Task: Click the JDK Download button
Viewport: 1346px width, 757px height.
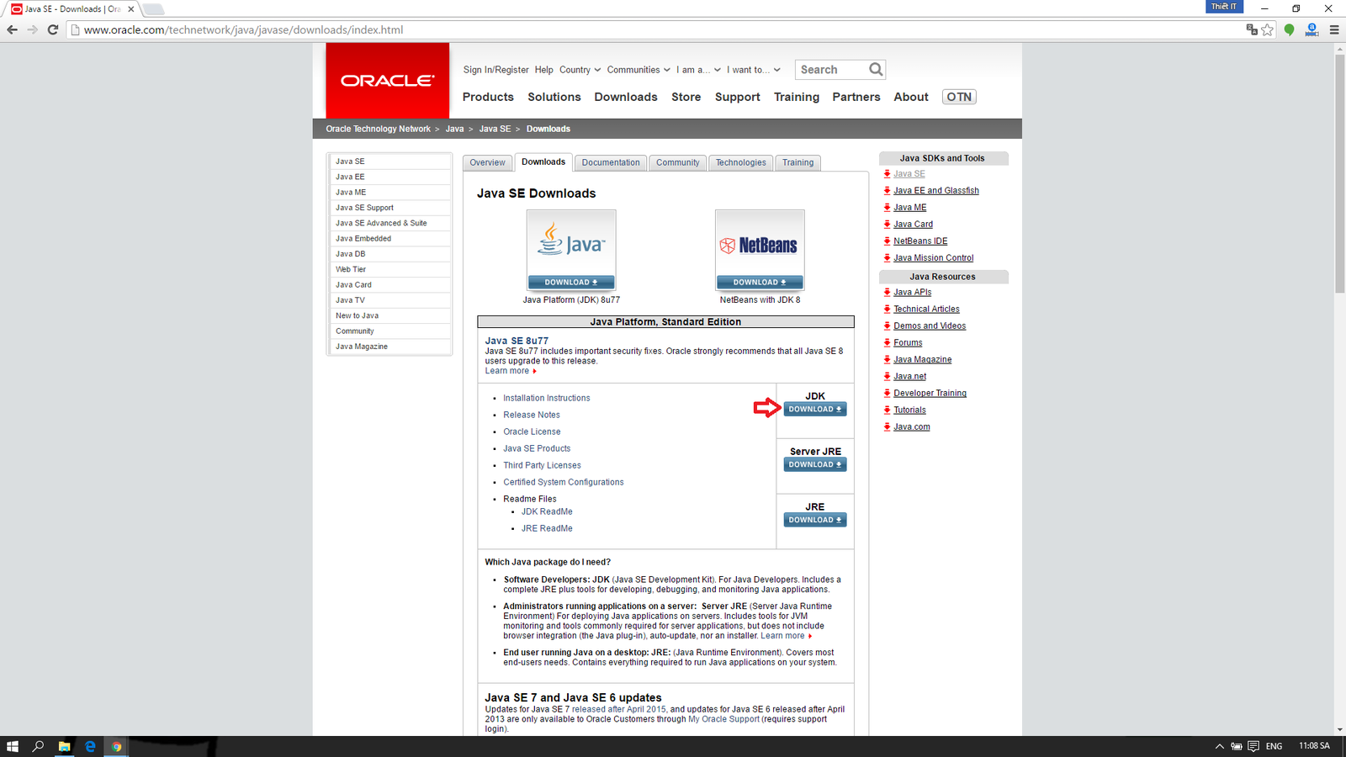Action: [815, 410]
